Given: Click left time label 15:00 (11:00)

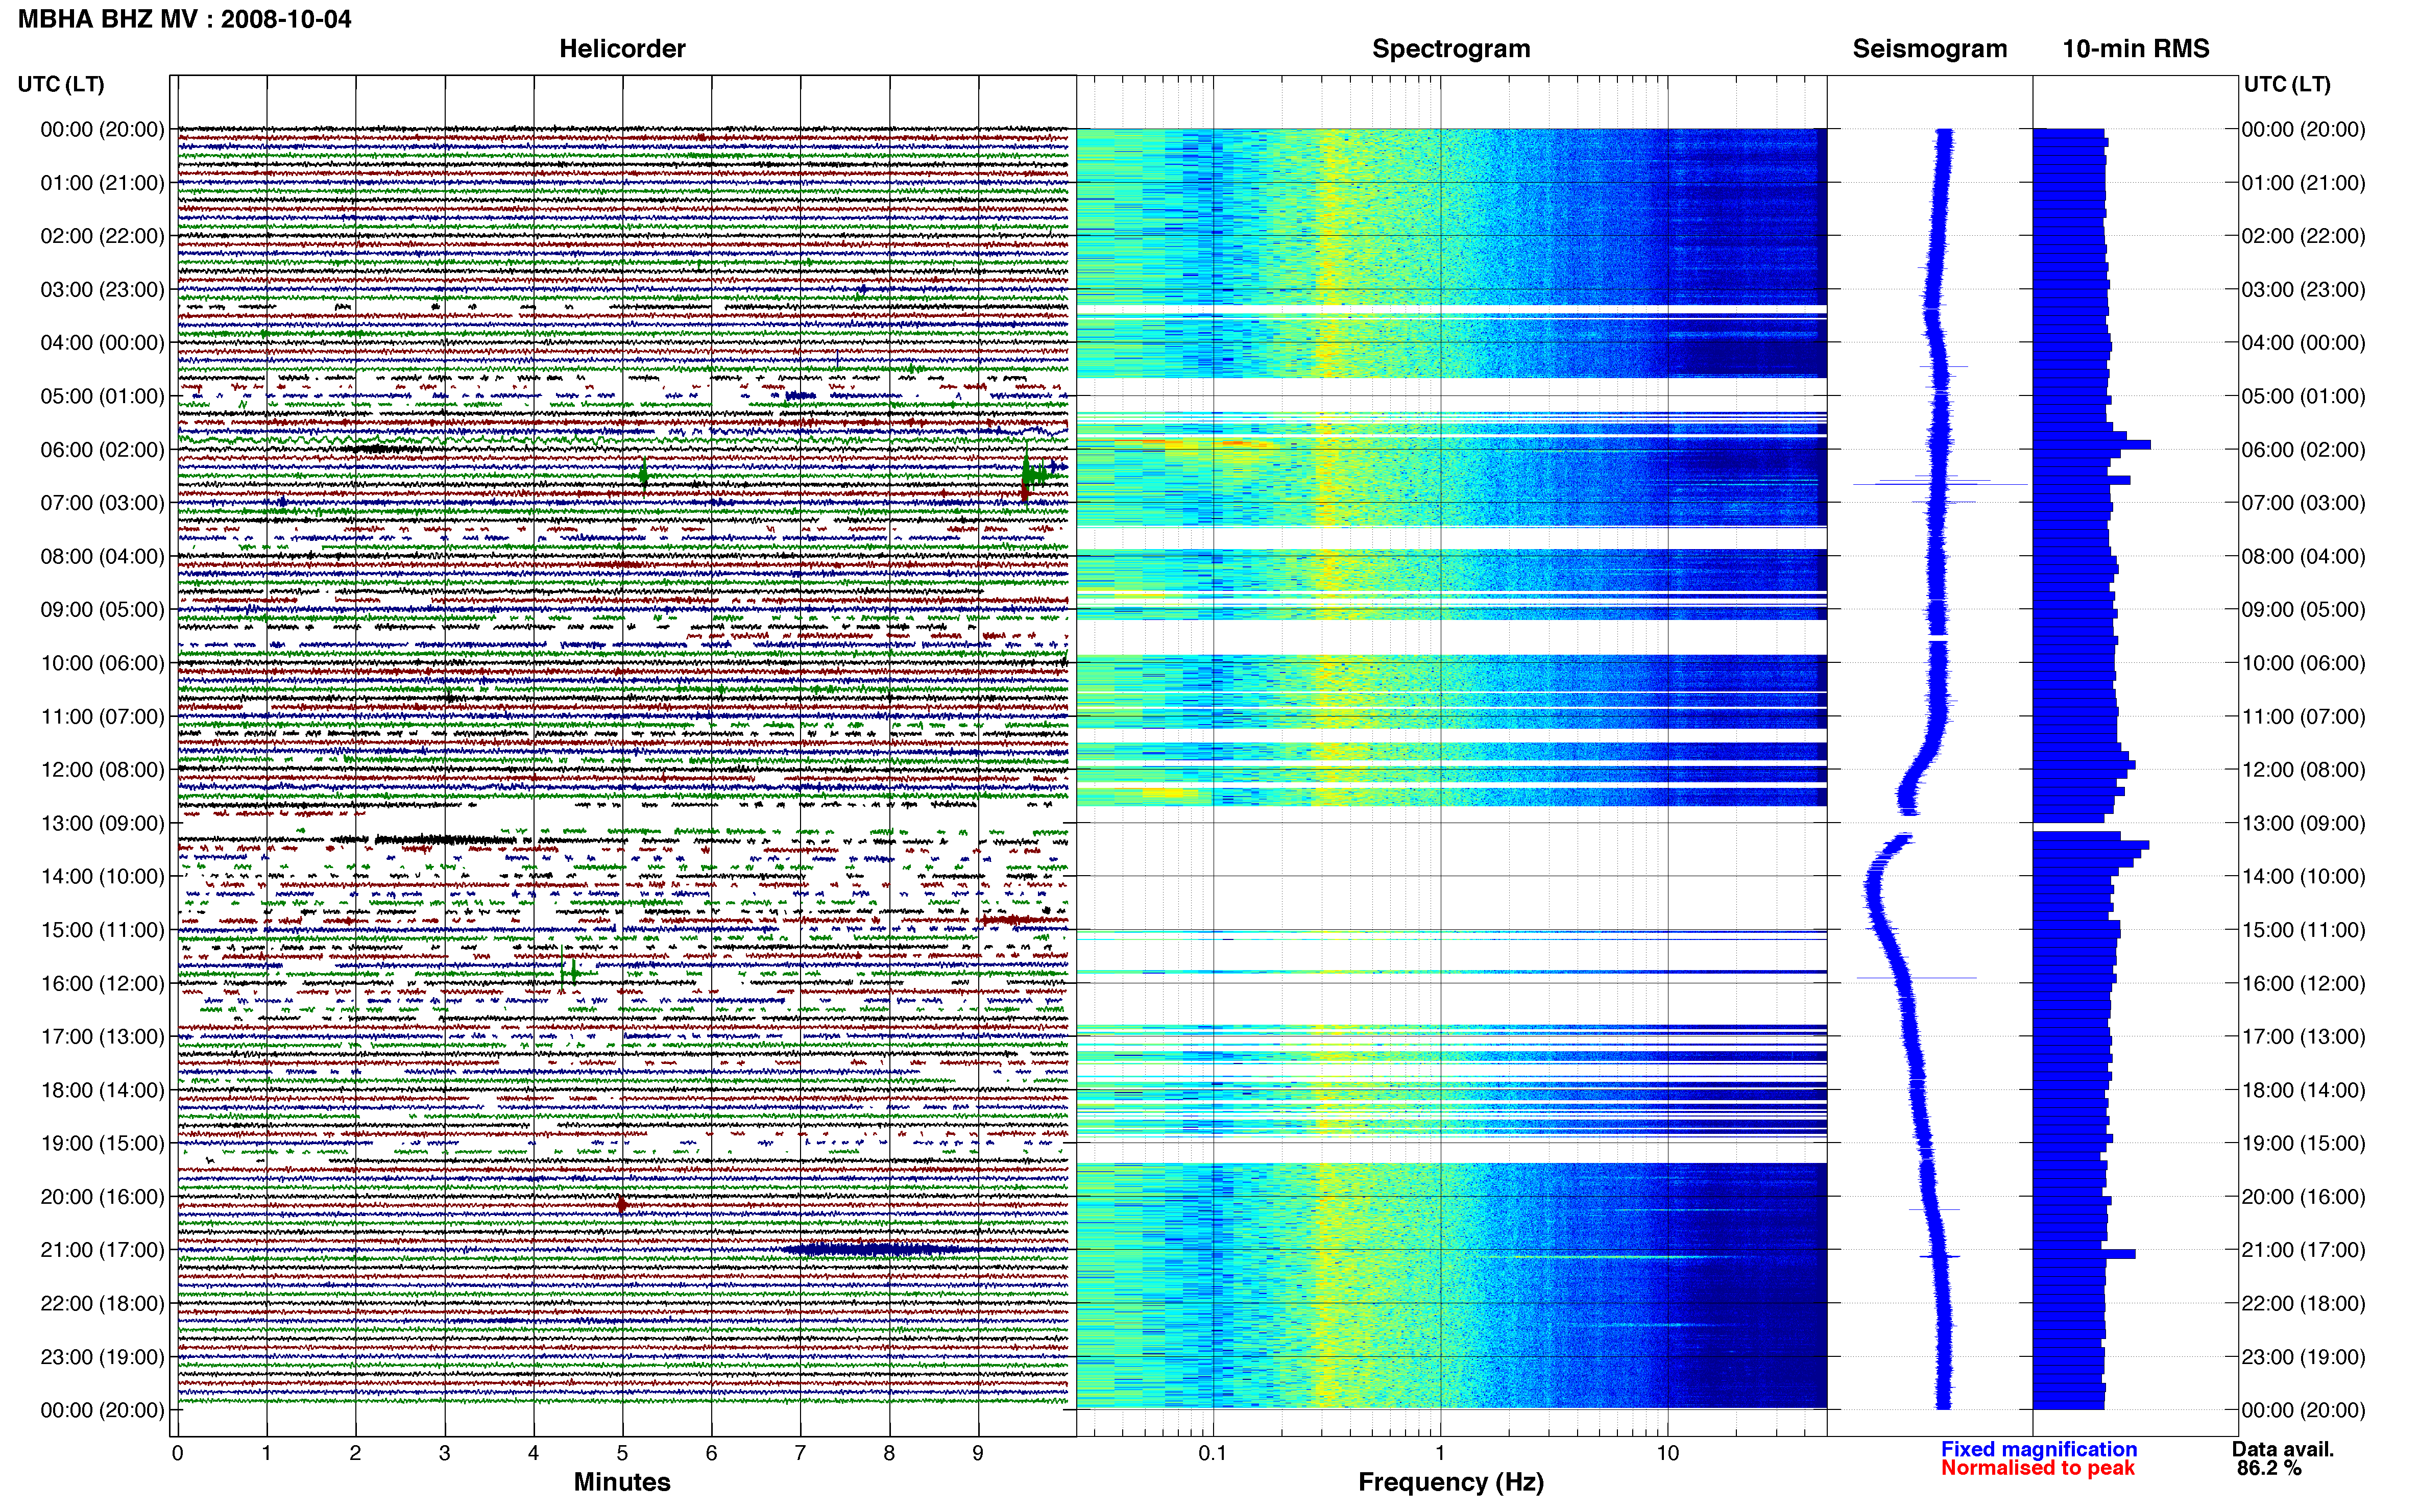Looking at the screenshot, I should click(102, 930).
